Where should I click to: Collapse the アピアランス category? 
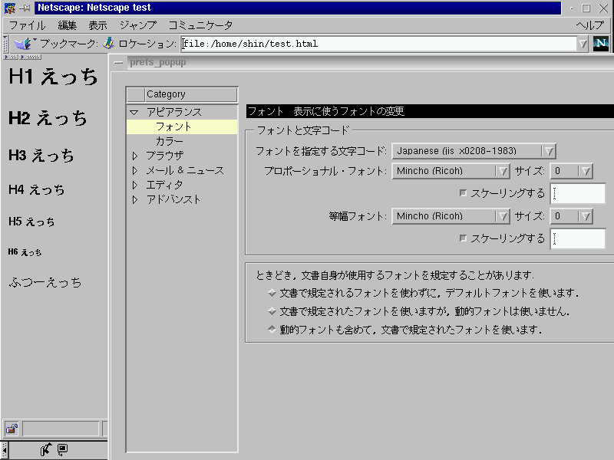click(x=134, y=112)
